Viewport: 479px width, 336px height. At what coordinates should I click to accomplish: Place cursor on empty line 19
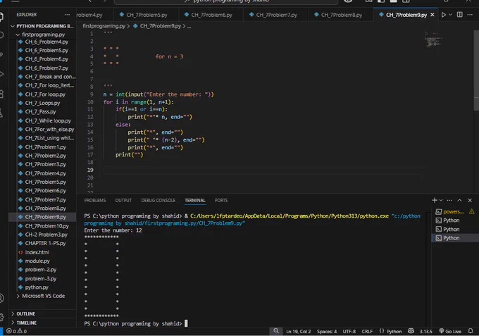[x=263, y=170]
